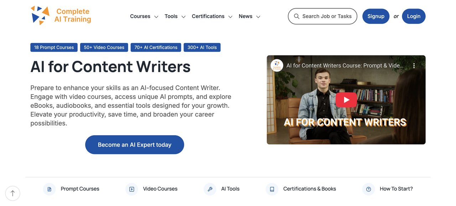Go to AI Tools section link

(230, 189)
